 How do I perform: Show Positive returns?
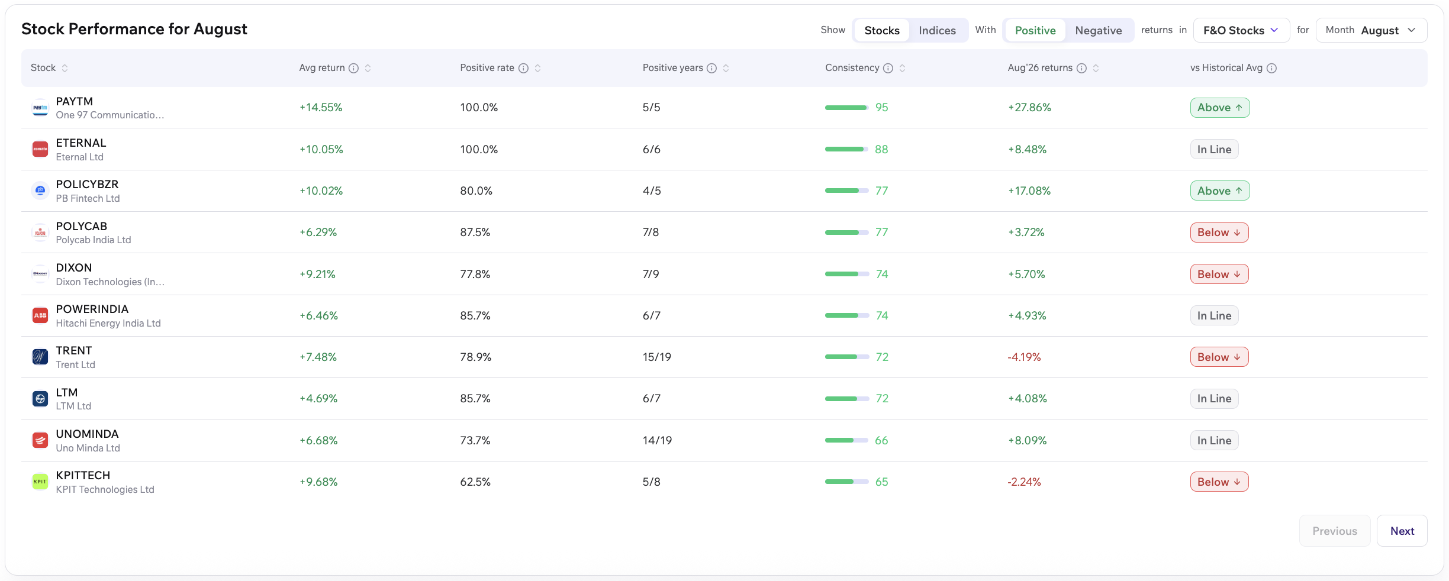pyautogui.click(x=1035, y=30)
